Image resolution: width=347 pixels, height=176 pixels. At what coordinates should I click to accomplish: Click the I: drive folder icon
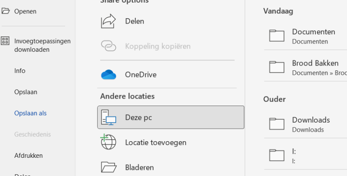tap(276, 155)
